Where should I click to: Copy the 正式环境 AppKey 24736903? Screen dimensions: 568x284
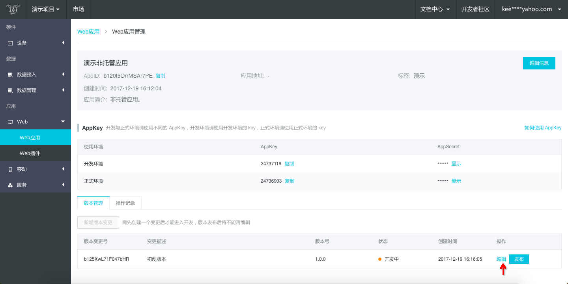pyautogui.click(x=290, y=181)
